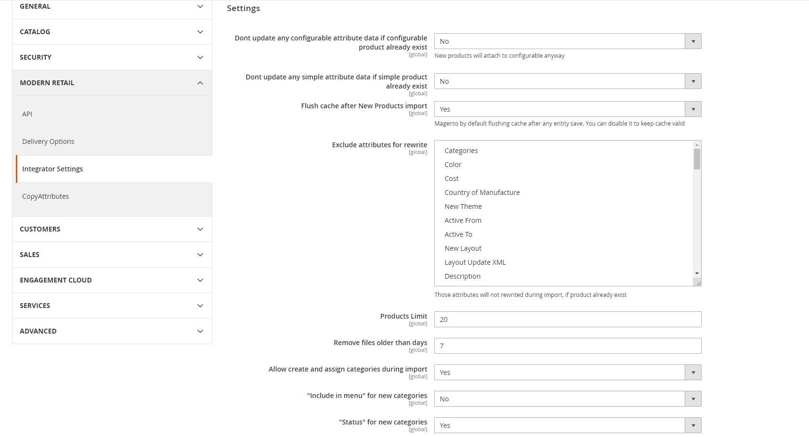The width and height of the screenshot is (809, 437).
Task: Open simple attribute update dropdown
Action: (x=568, y=81)
